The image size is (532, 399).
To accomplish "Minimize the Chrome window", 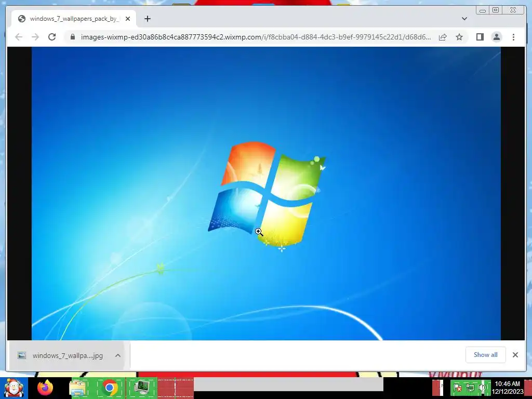I will [483, 10].
